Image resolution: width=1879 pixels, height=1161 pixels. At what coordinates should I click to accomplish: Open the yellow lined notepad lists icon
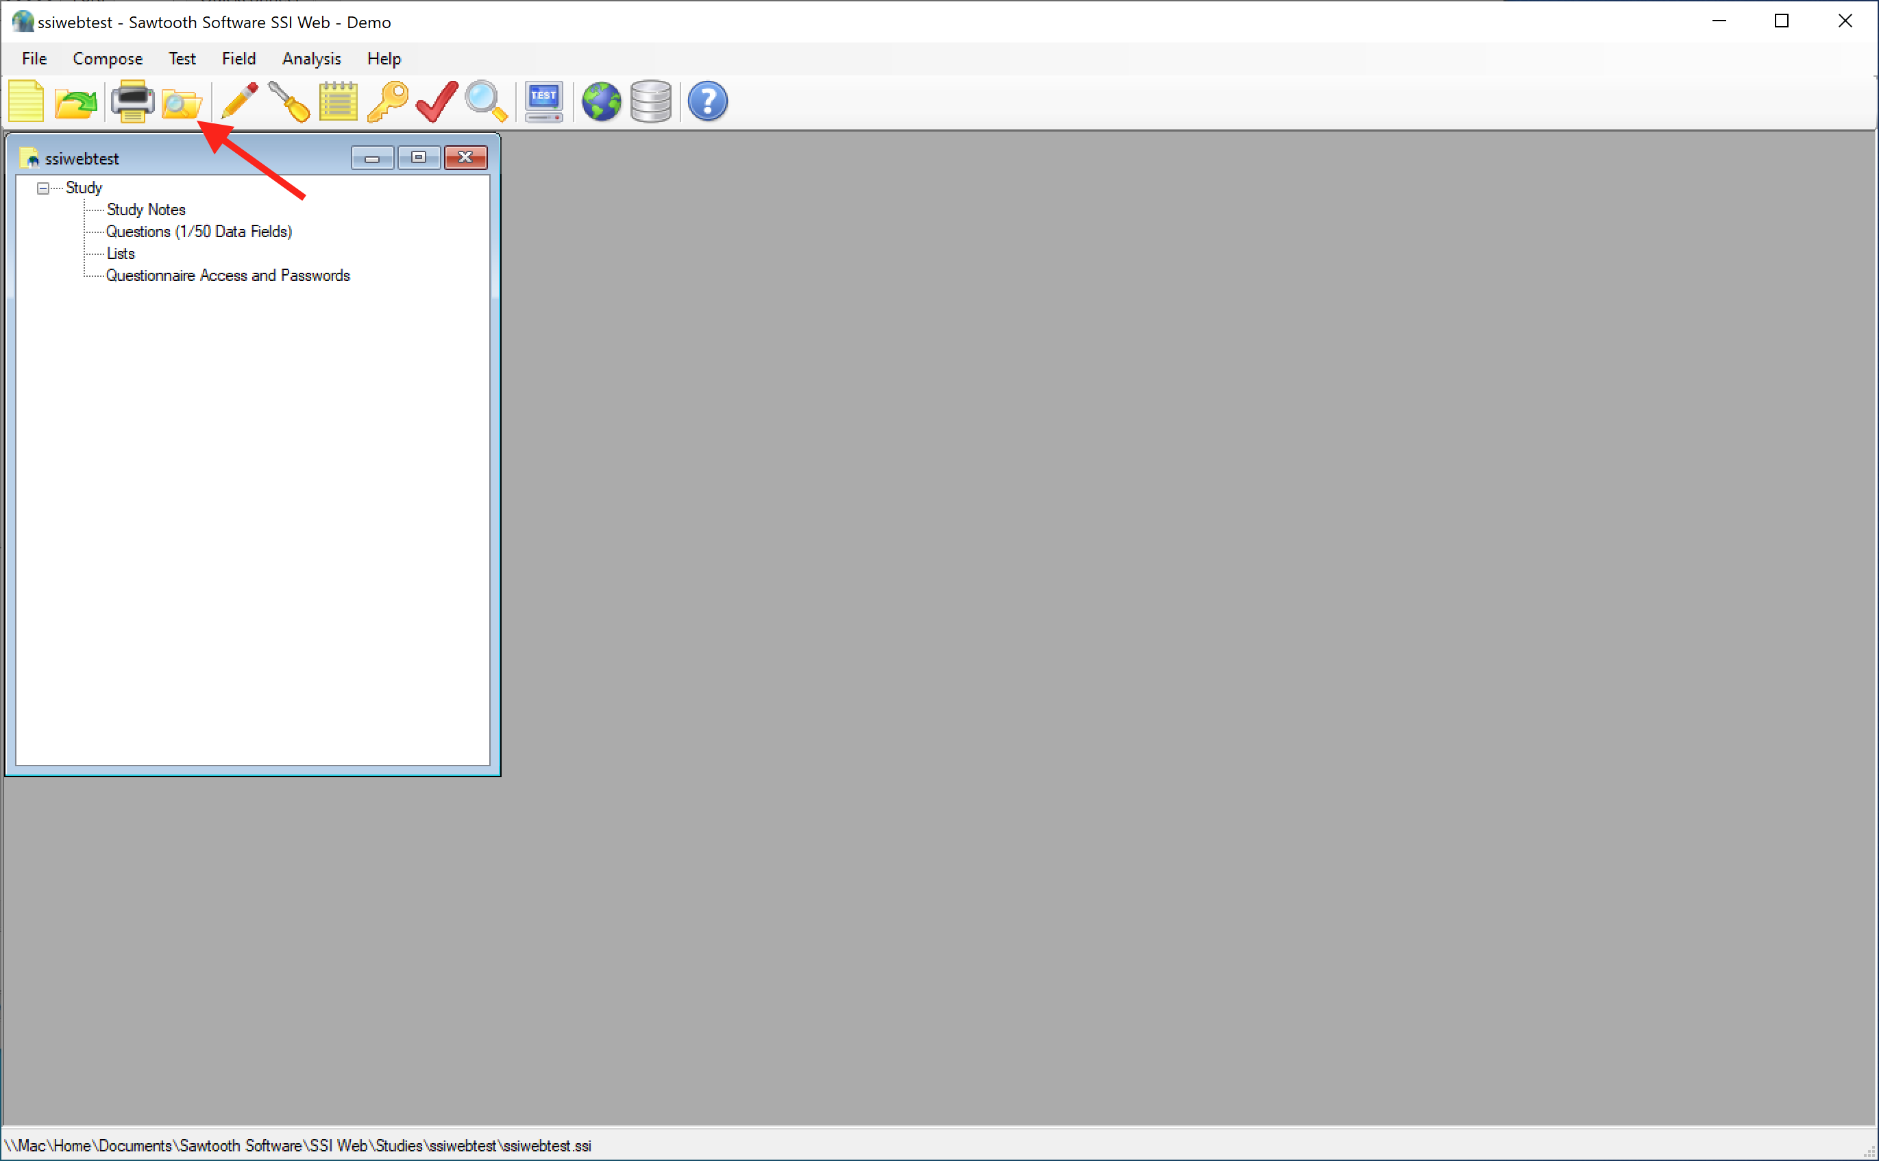[x=339, y=101]
